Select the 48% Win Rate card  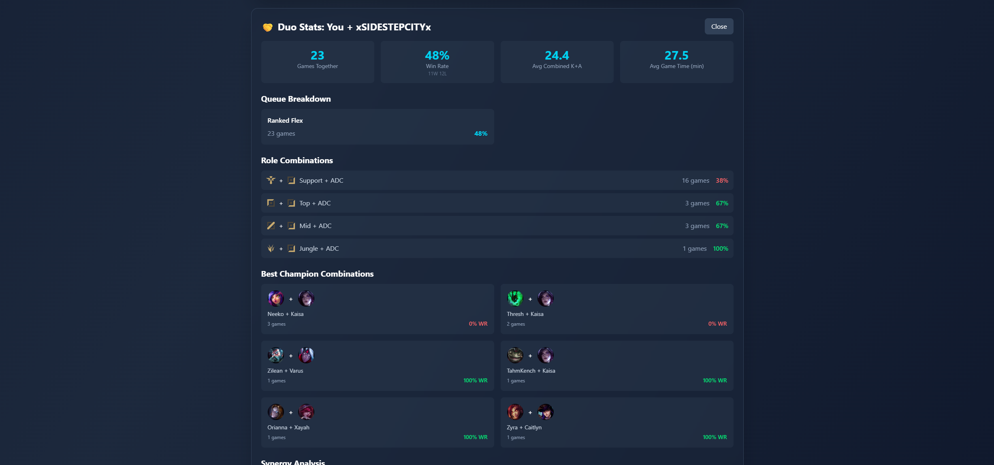click(x=437, y=62)
